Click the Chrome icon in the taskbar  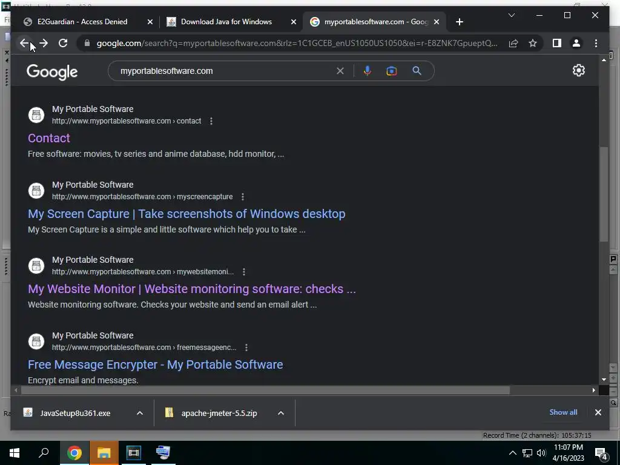tap(74, 453)
